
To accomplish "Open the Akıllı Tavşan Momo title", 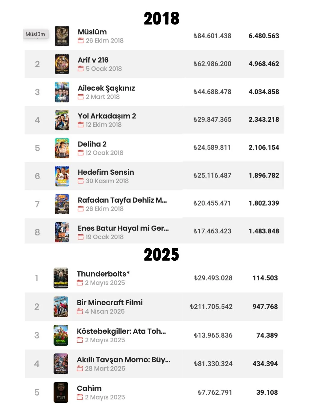I will point(124,360).
